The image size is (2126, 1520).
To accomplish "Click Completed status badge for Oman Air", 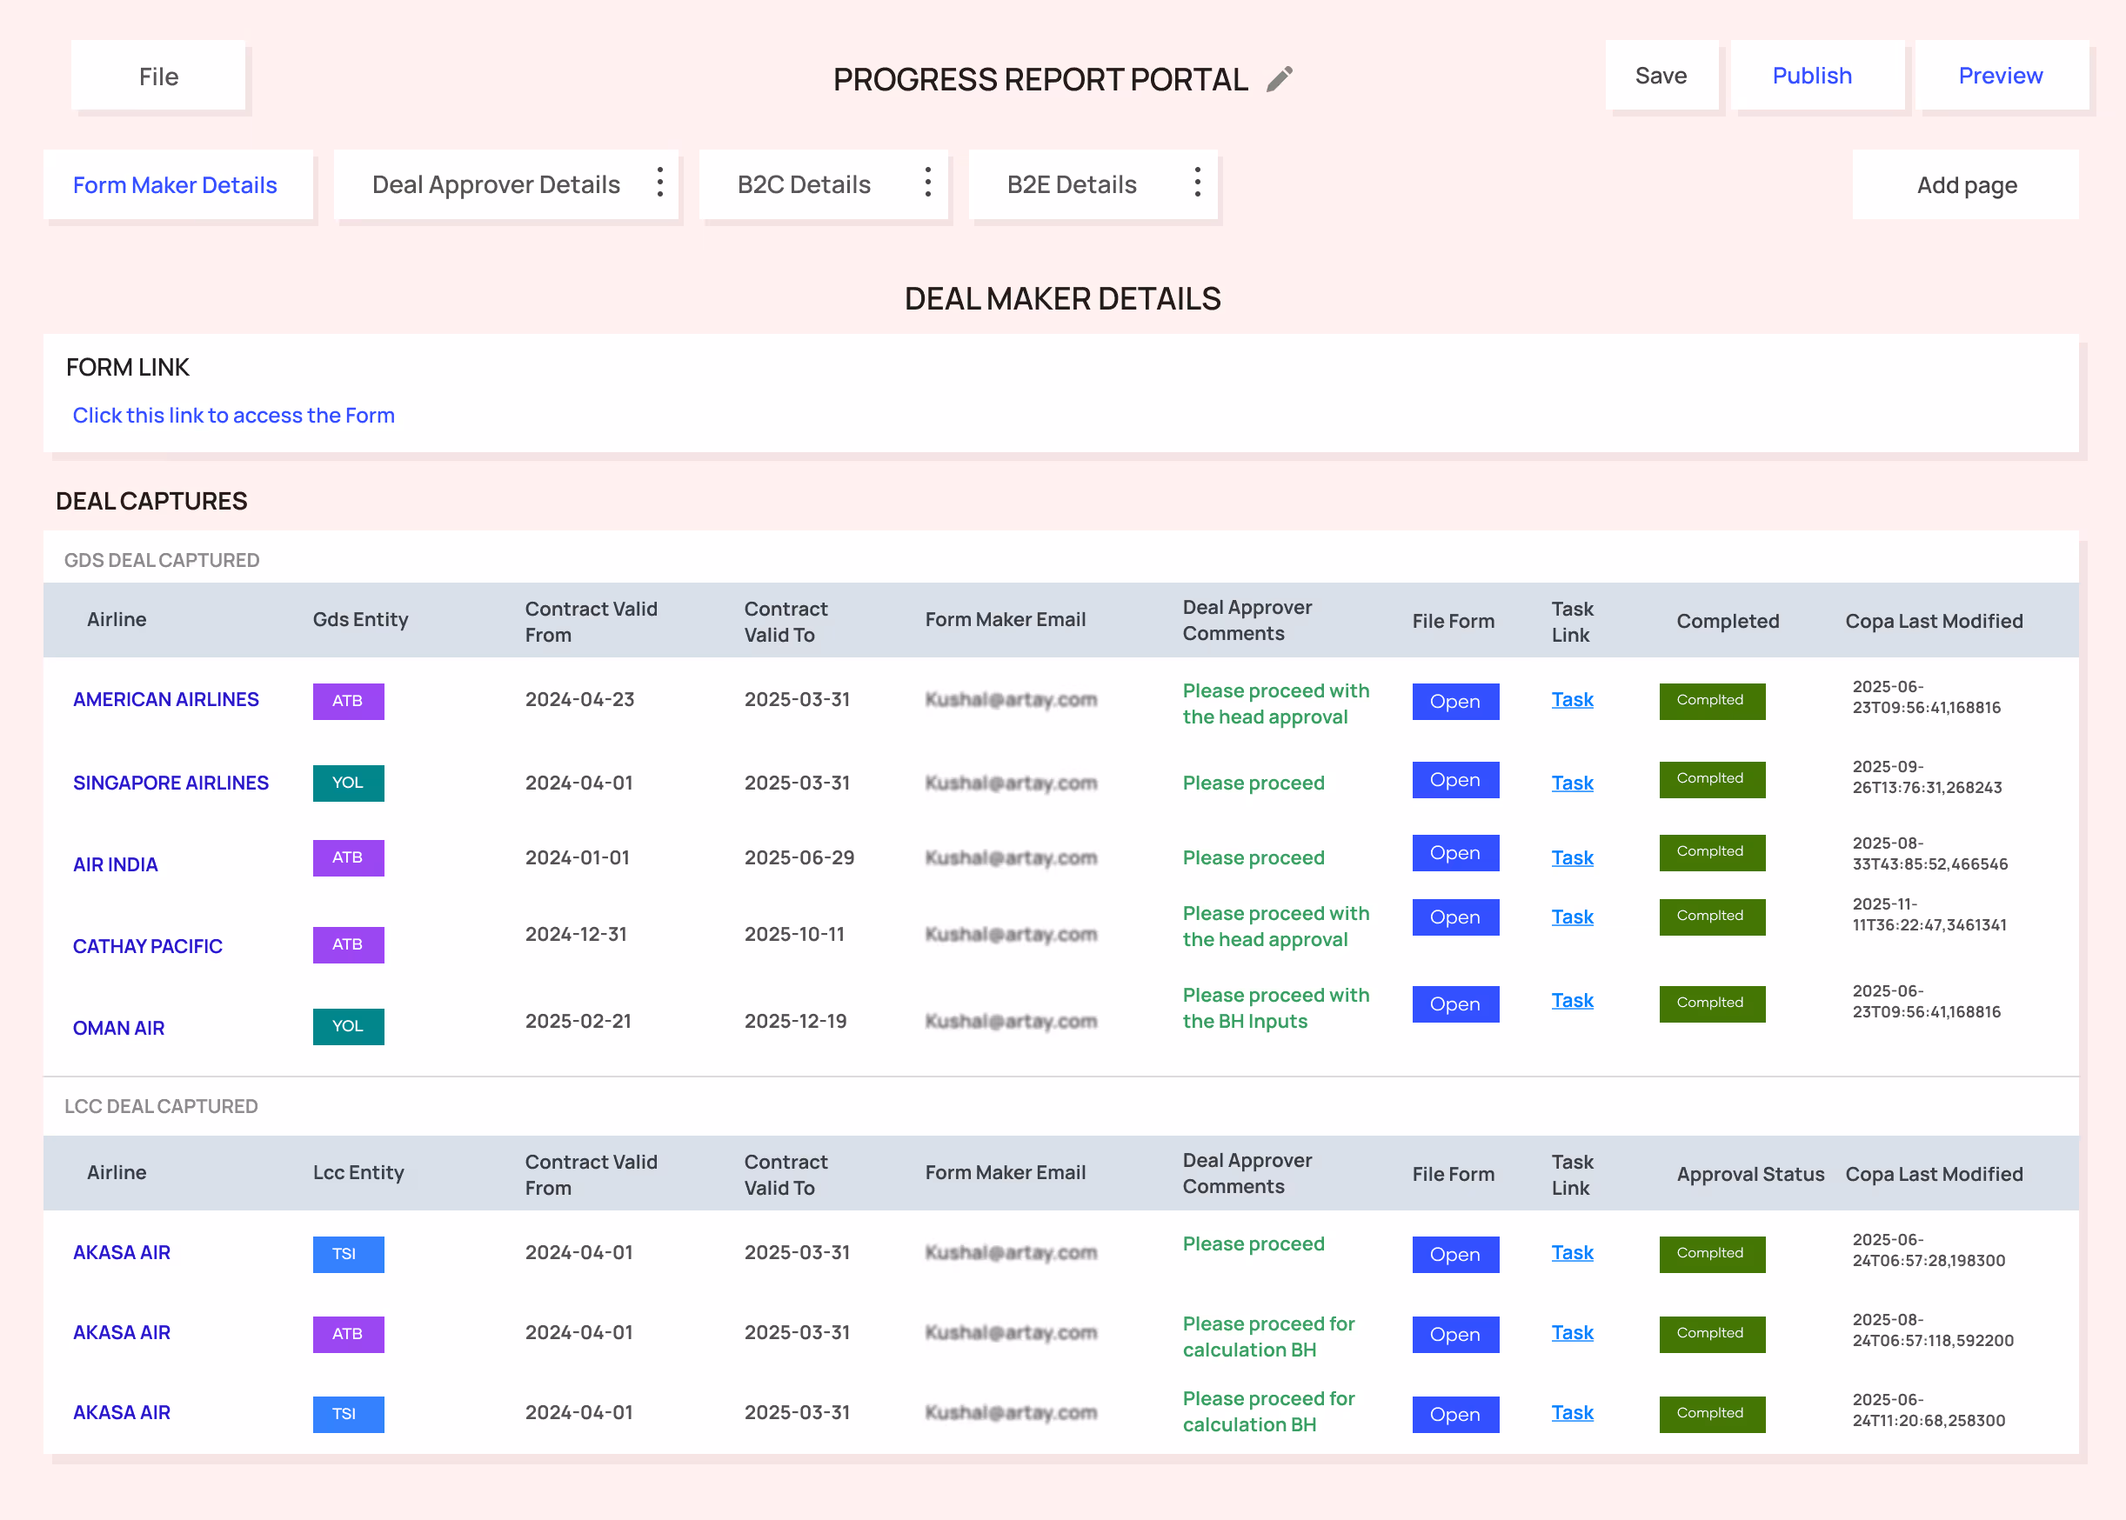I will click(x=1711, y=1003).
